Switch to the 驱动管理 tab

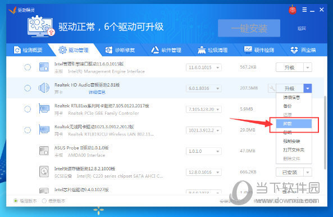point(74,50)
